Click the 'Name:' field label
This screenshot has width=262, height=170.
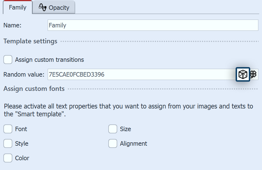pos(13,25)
